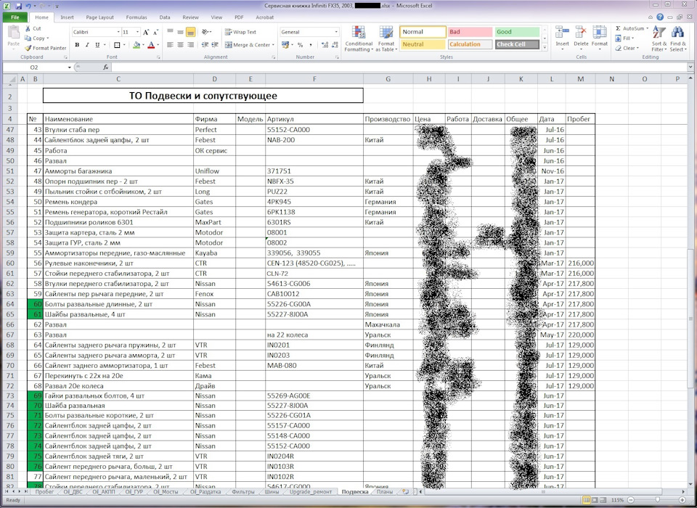The width and height of the screenshot is (697, 508).
Task: Switch to the Formulas ribbon tab
Action: [136, 17]
